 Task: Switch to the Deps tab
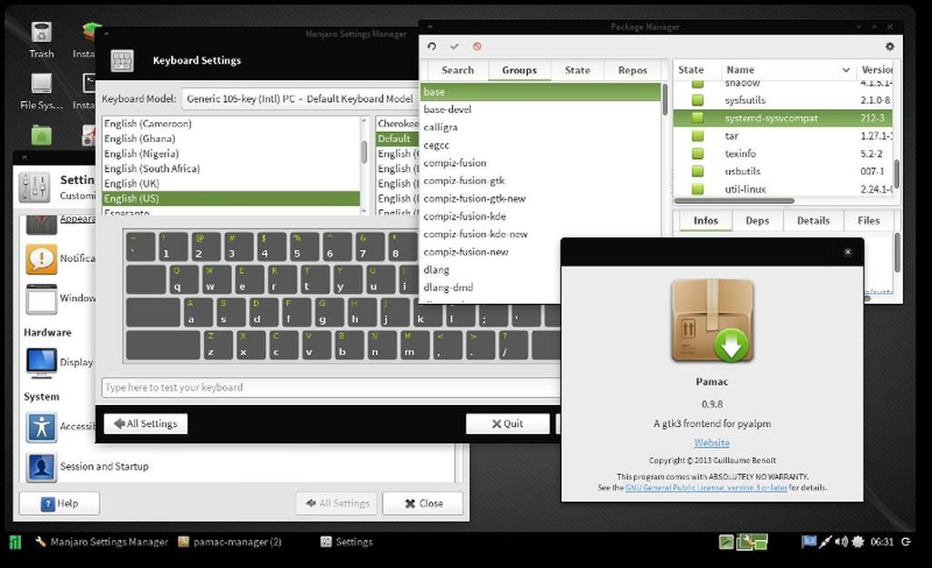(x=757, y=220)
